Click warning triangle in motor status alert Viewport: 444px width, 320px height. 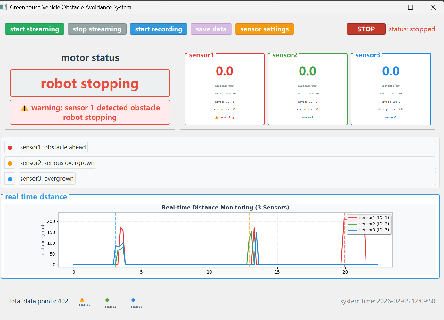(25, 108)
